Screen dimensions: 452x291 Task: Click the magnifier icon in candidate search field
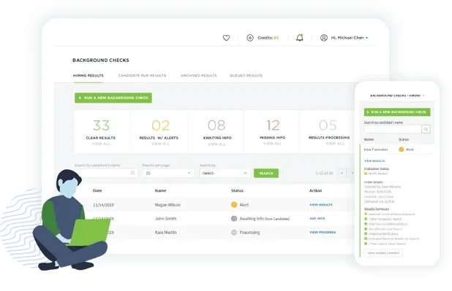[x=132, y=173]
